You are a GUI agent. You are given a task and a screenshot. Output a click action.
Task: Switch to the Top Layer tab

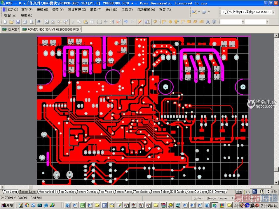[x=10, y=192]
